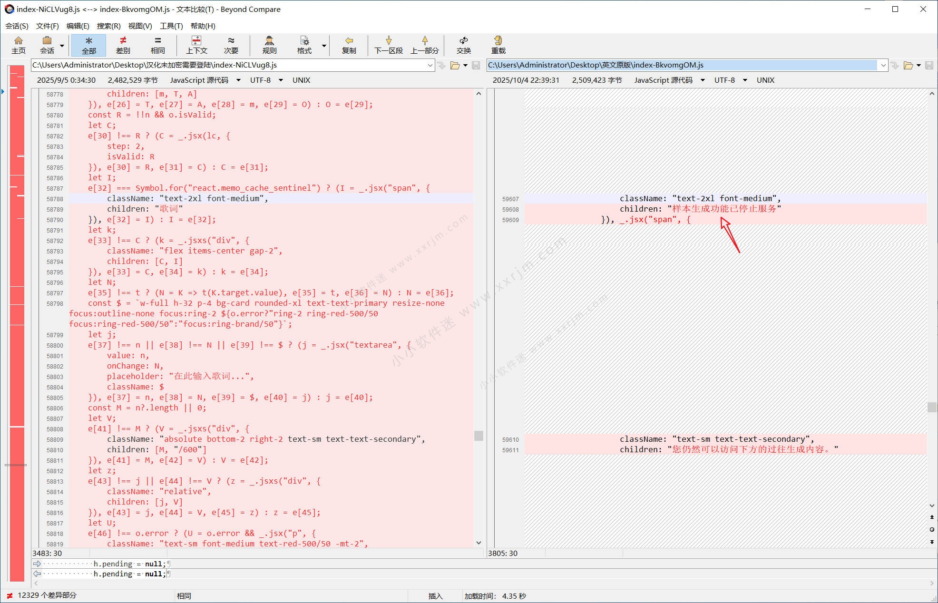938x603 pixels.
Task: Expand the left file path dropdown
Action: coord(430,65)
